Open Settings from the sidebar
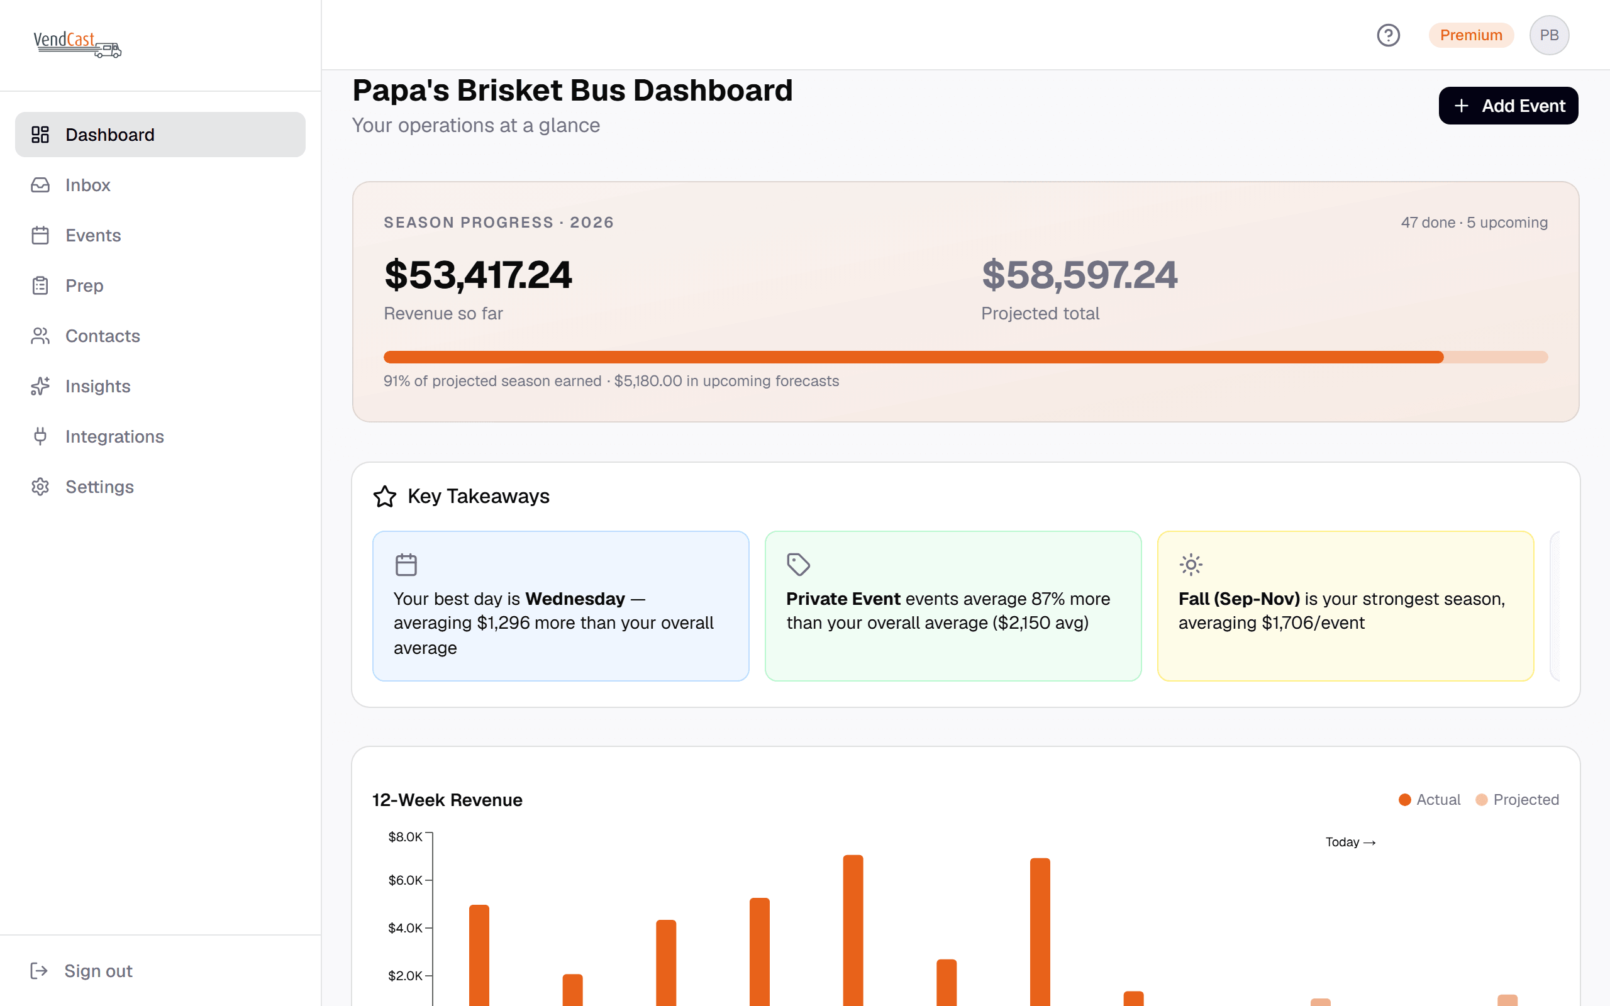 (160, 487)
